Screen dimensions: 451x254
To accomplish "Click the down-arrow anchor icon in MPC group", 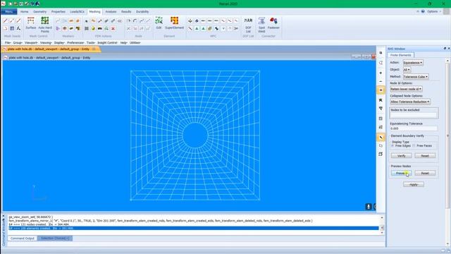I will [x=190, y=20].
